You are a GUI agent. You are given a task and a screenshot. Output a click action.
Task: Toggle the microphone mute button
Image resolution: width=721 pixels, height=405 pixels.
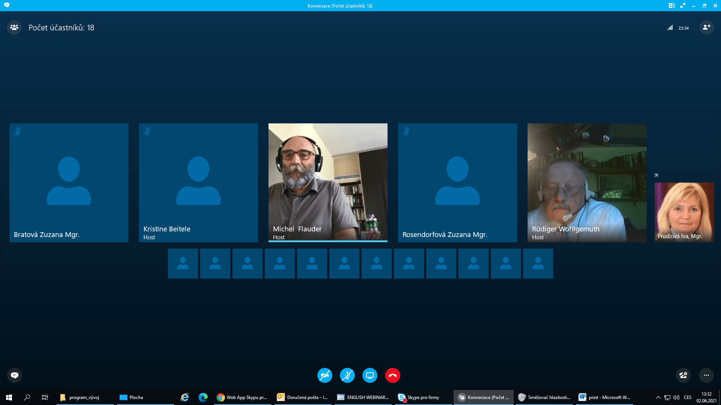point(347,375)
